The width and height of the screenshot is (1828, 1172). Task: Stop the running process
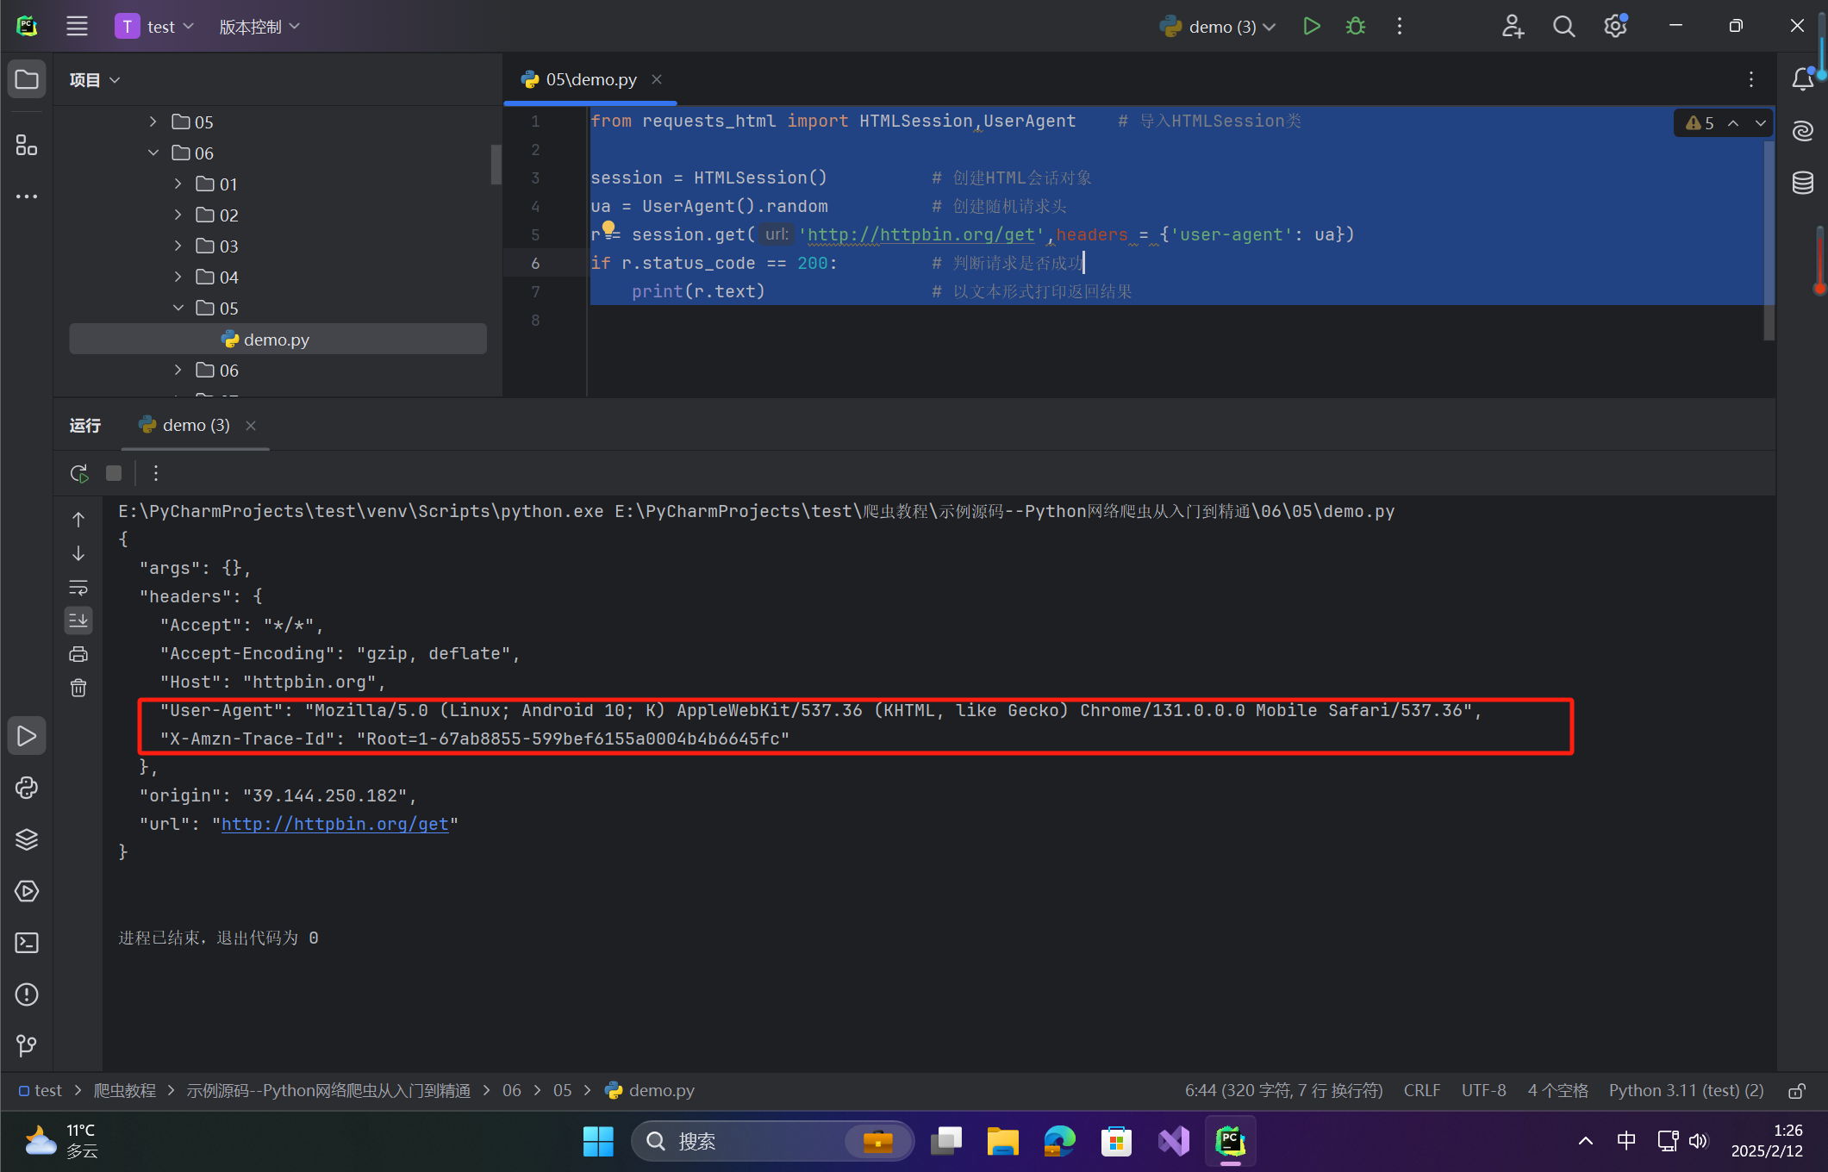pyautogui.click(x=114, y=473)
